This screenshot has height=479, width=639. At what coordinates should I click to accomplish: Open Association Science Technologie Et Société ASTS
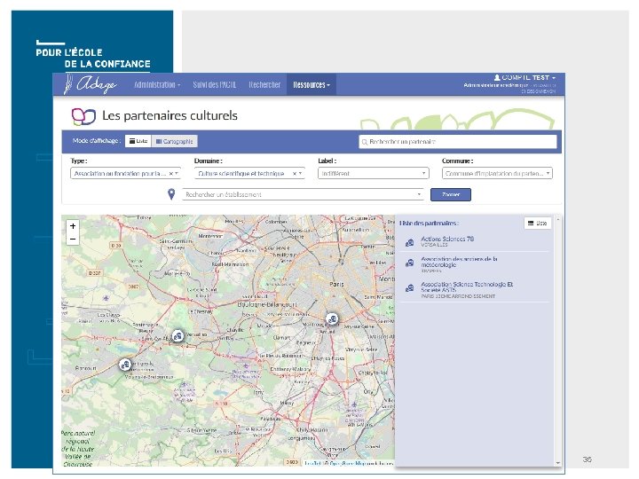(467, 287)
